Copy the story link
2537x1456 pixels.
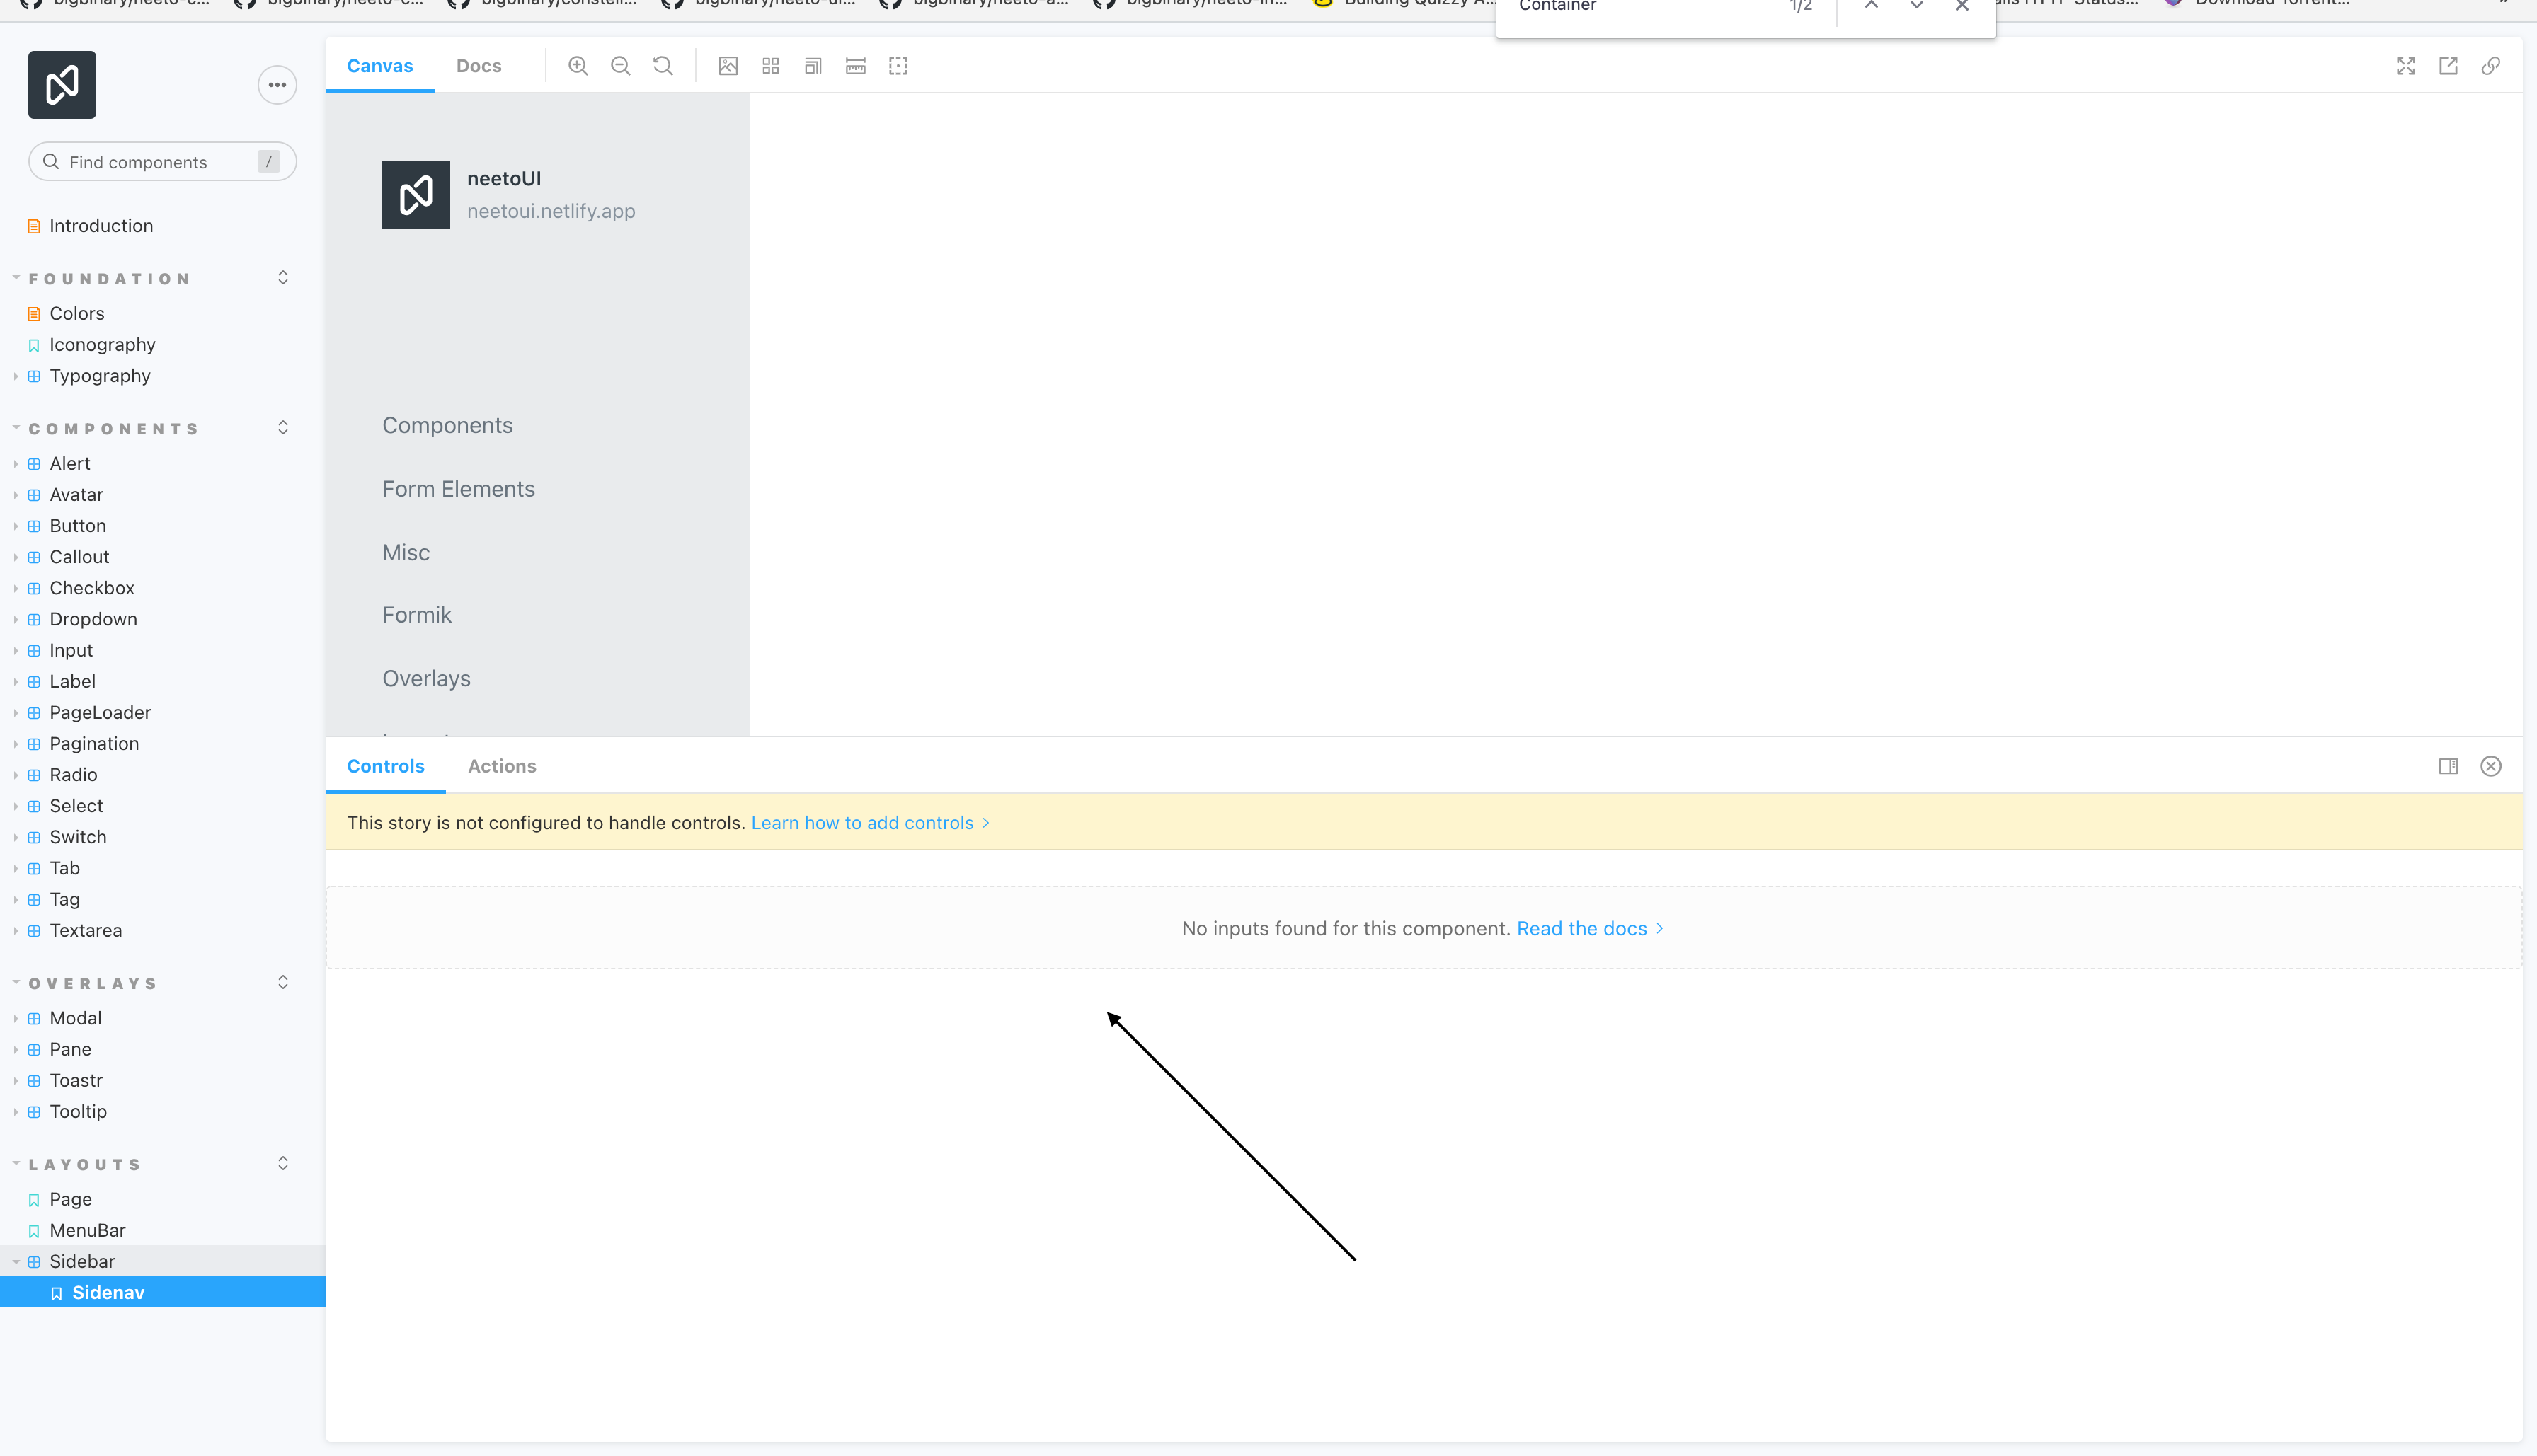[x=2491, y=65]
